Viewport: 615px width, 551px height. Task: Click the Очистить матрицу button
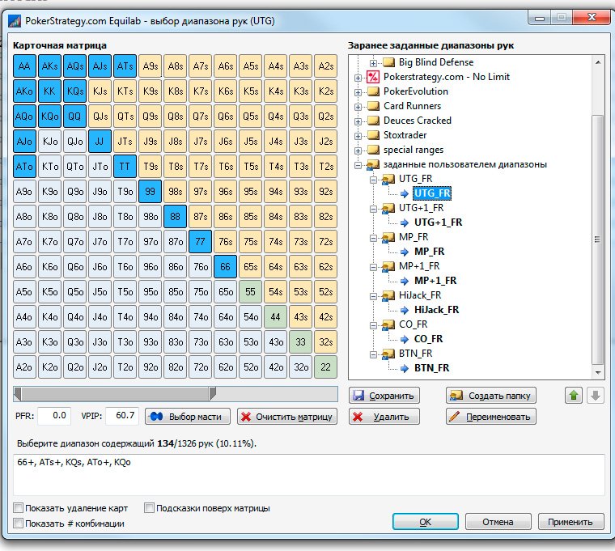point(287,417)
